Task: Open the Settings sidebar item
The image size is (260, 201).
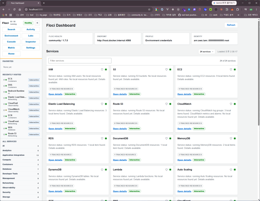Action: pos(31,48)
